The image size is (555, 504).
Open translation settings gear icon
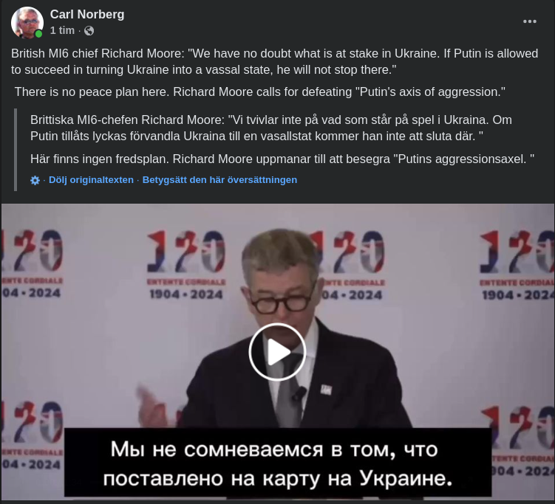coord(35,180)
